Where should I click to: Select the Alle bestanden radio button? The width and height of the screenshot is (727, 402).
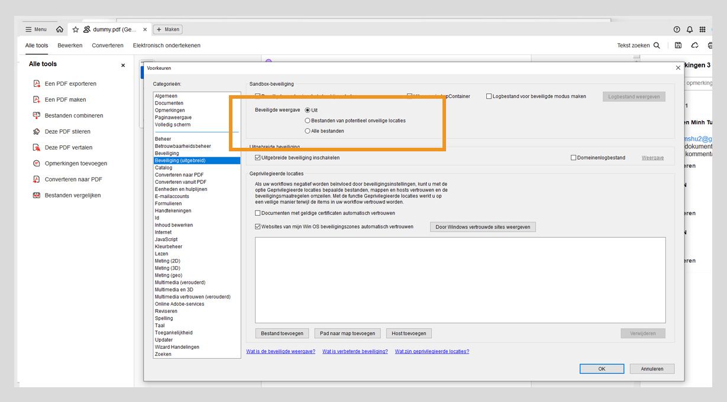click(x=308, y=130)
